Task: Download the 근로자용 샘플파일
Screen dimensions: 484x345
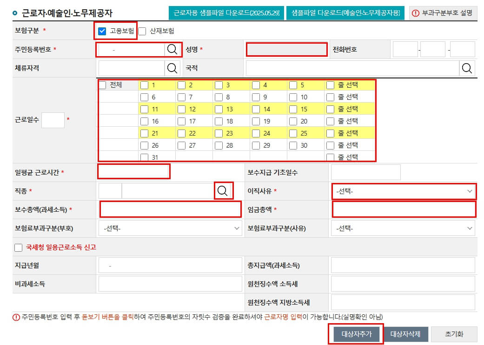Action: [x=227, y=13]
